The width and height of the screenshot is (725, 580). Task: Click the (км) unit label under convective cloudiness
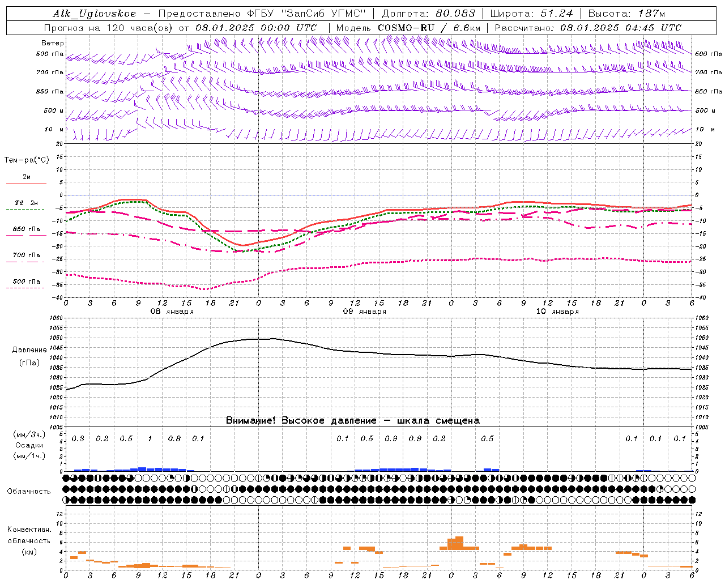point(29,552)
